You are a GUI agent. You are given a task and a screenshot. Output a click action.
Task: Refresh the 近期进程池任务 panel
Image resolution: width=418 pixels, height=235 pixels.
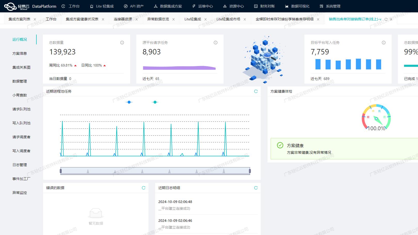256,91
